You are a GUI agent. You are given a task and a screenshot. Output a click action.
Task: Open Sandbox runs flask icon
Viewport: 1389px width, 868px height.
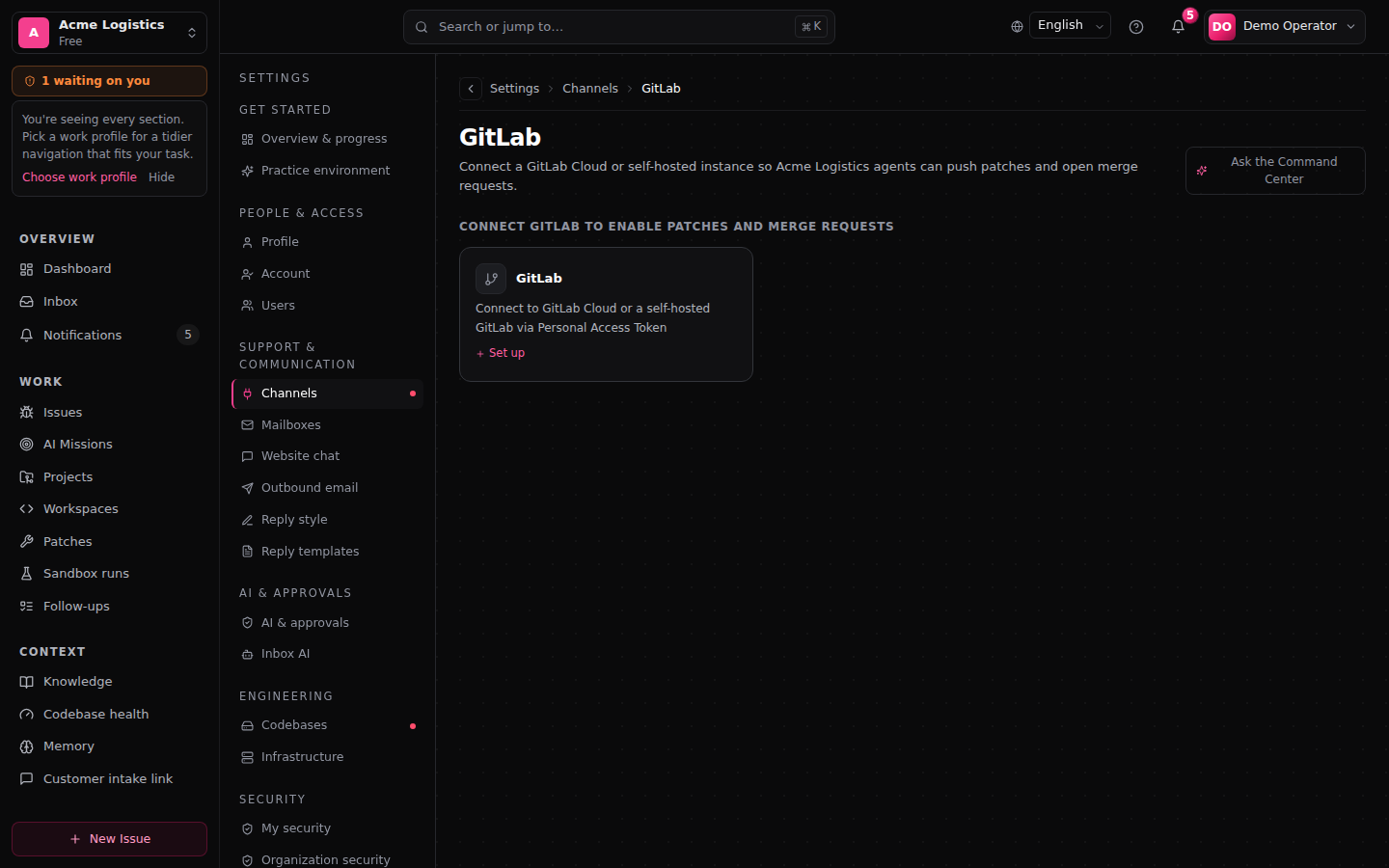27,574
